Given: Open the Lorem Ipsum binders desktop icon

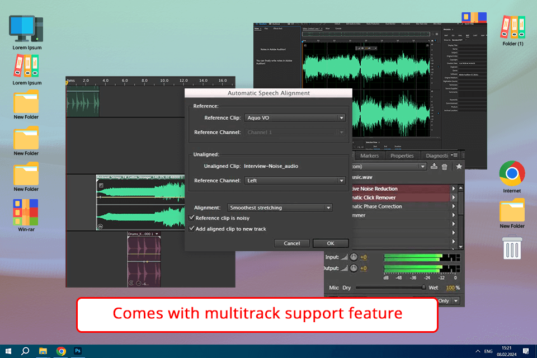Looking at the screenshot, I should 26,66.
